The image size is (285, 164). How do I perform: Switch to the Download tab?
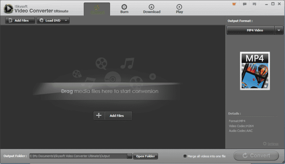(152, 9)
